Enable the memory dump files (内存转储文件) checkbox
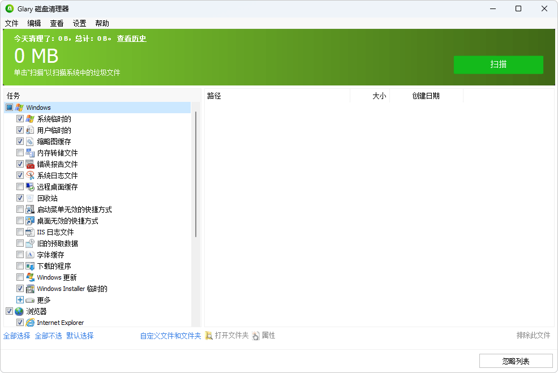Image resolution: width=558 pixels, height=373 pixels. 20,153
